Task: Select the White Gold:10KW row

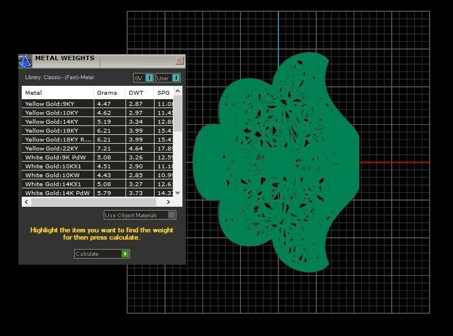Action: (x=98, y=175)
